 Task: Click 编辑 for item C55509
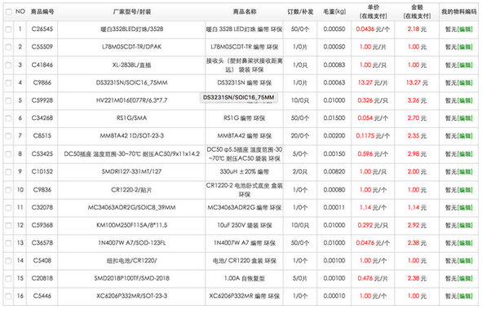[465, 47]
